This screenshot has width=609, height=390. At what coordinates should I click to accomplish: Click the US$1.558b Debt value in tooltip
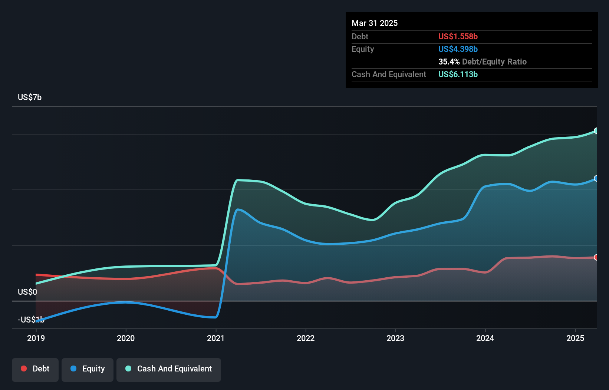458,37
